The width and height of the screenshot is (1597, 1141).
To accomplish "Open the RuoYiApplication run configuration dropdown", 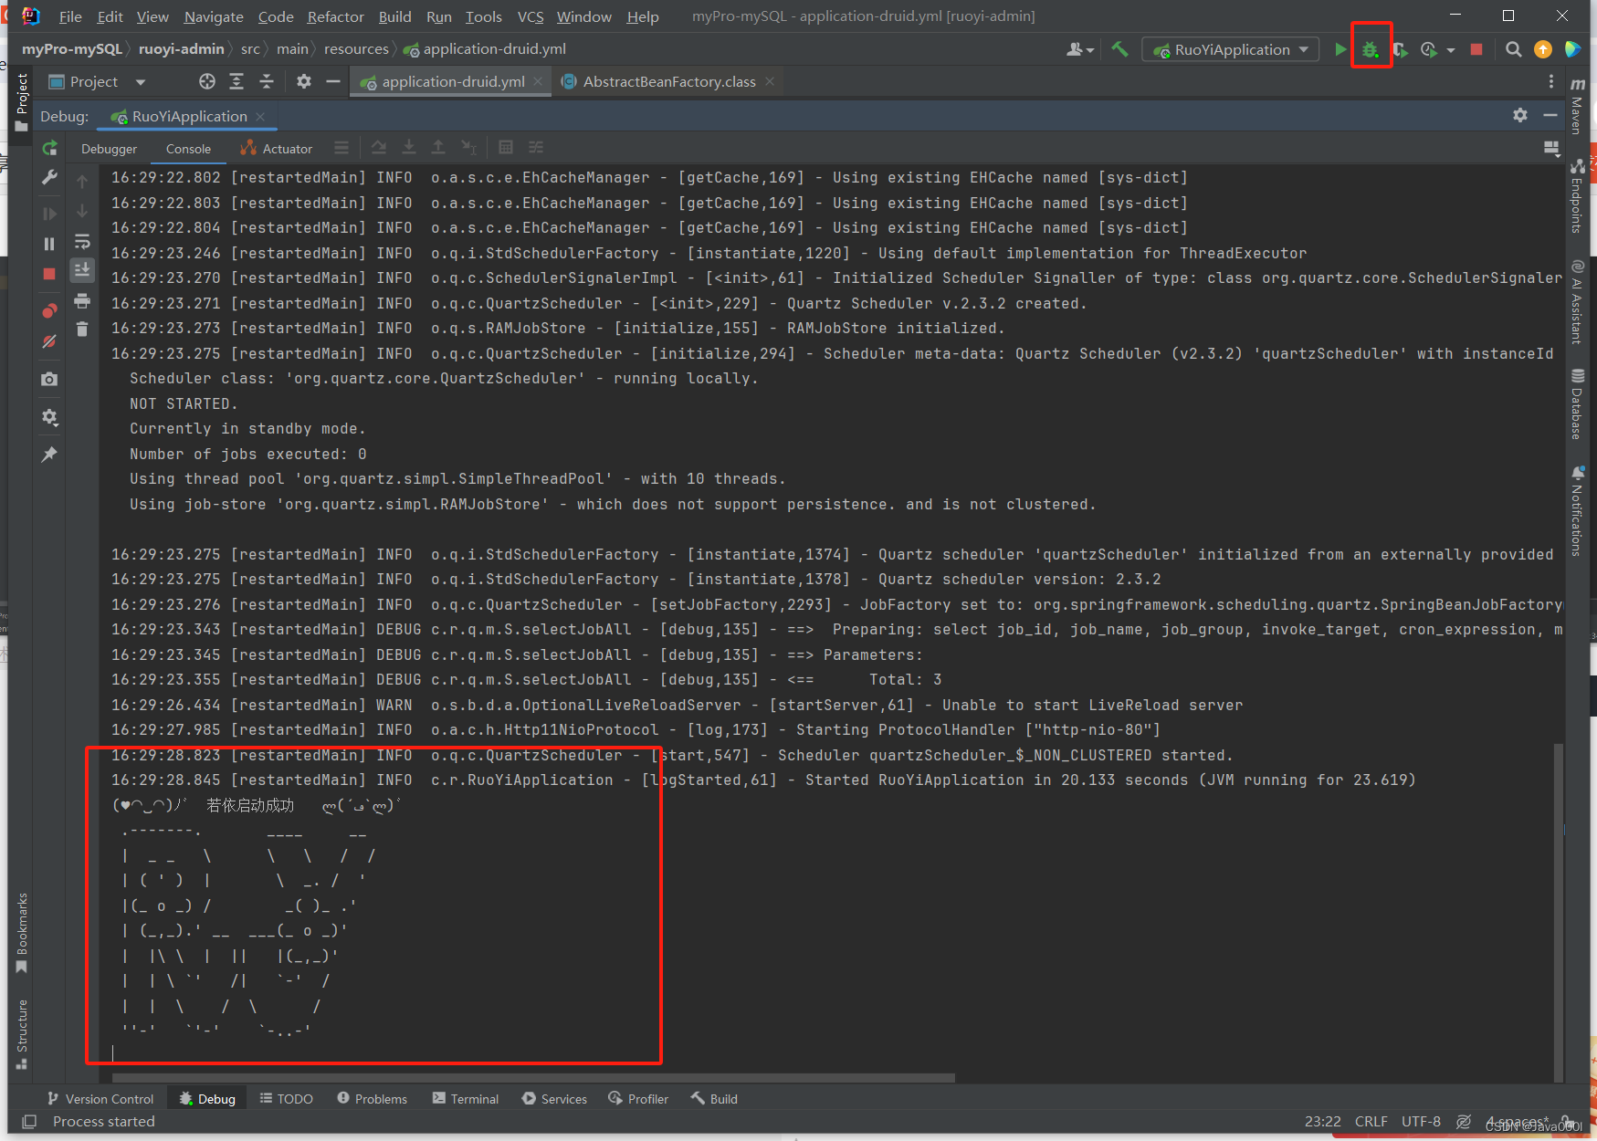I will (x=1231, y=49).
